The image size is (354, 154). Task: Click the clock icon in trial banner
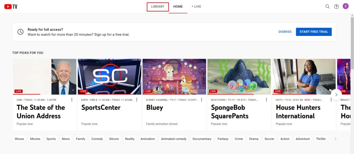tap(20, 32)
